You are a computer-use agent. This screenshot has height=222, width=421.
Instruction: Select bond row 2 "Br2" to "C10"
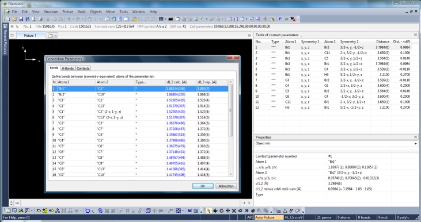coord(140,94)
